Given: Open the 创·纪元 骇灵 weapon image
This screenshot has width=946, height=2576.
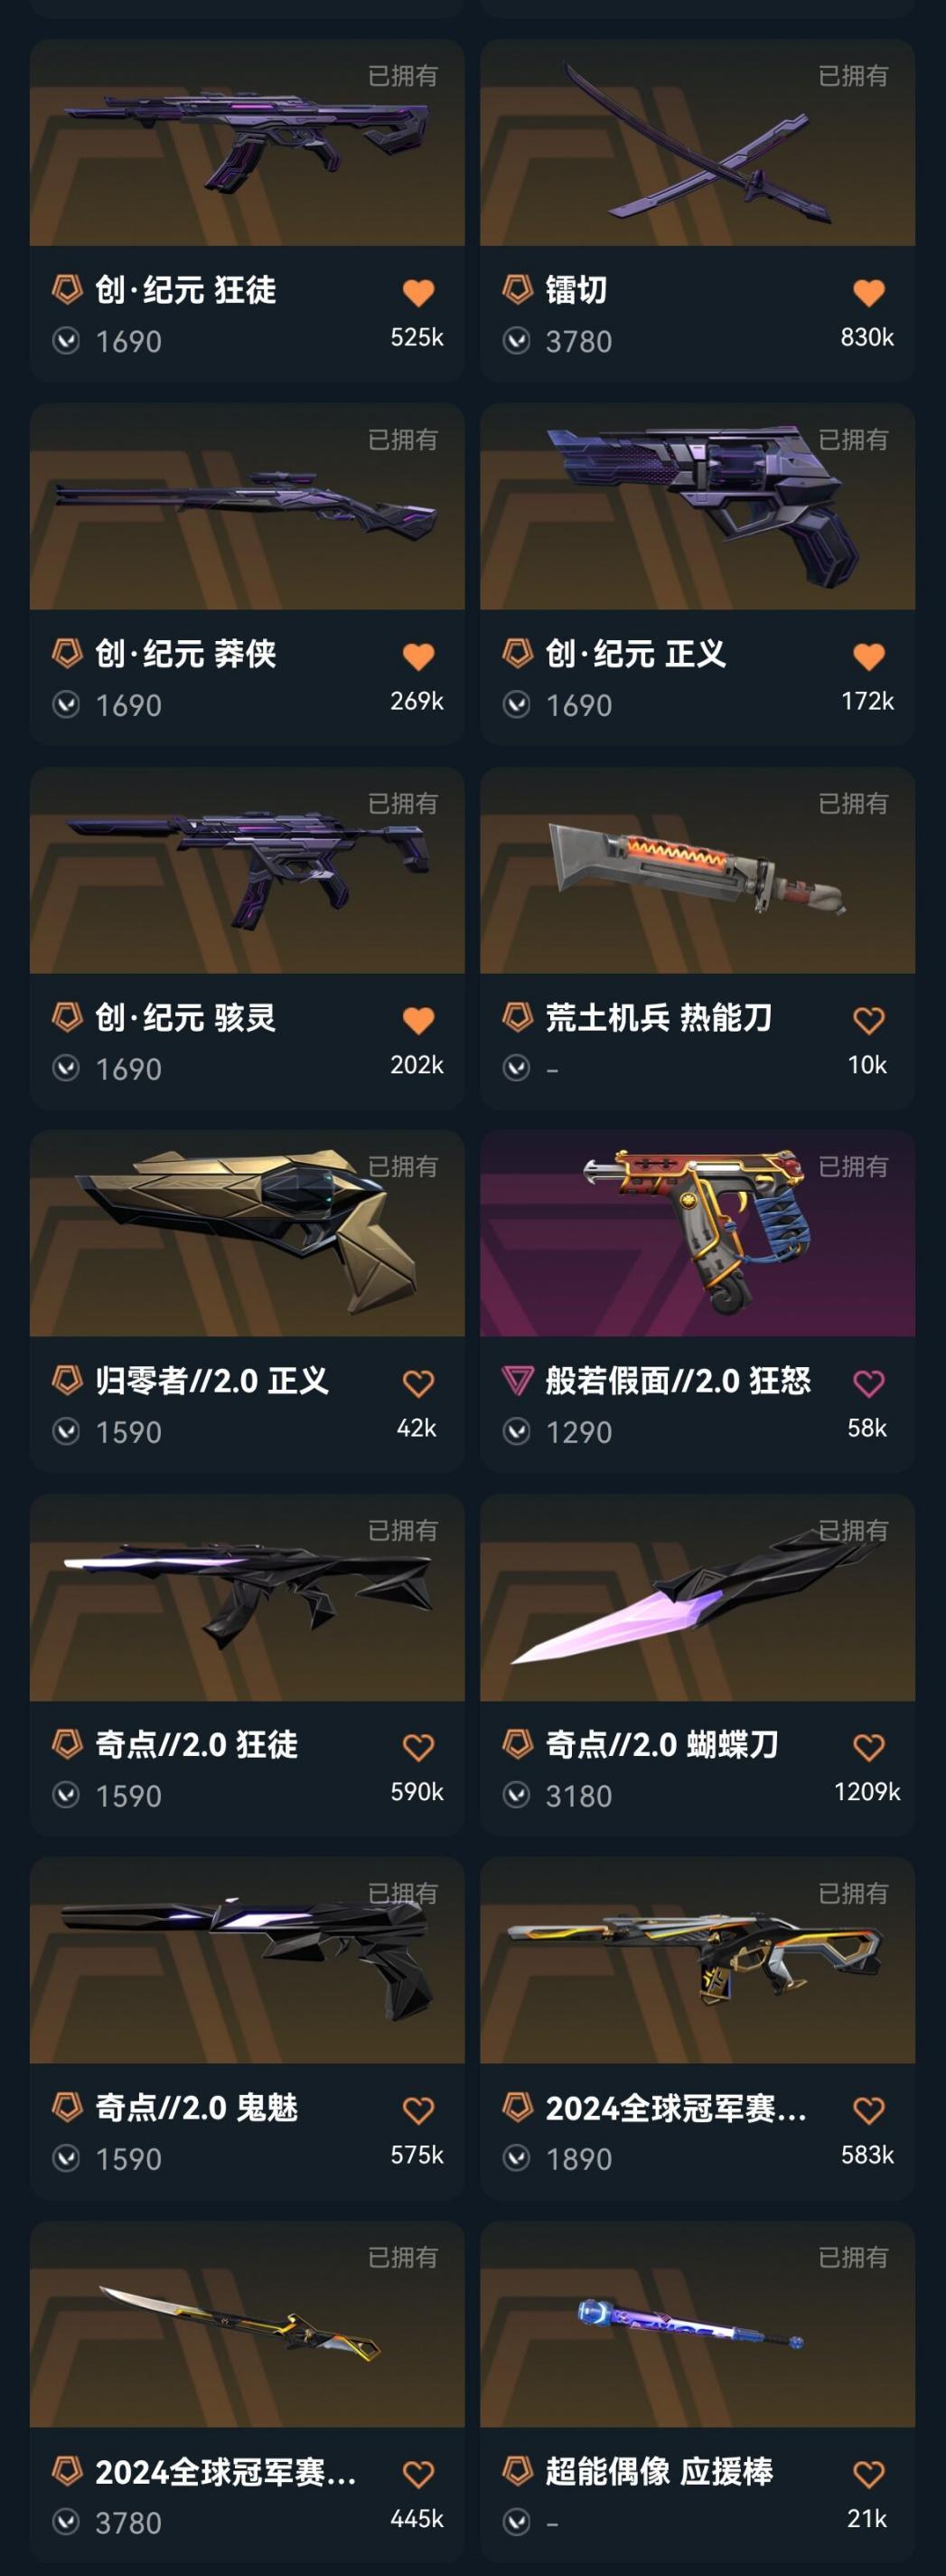Looking at the screenshot, I should click(247, 871).
